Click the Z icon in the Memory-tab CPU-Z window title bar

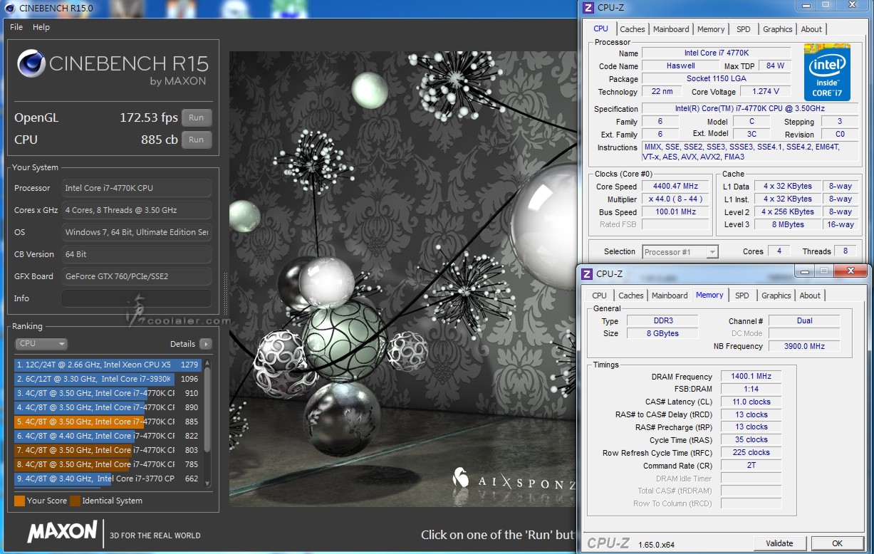(x=587, y=273)
